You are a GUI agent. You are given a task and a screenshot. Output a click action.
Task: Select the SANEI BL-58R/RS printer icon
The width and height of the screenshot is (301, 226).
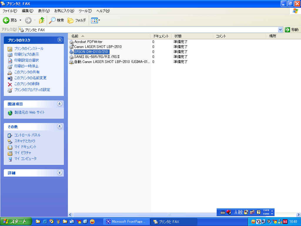[x=71, y=57]
